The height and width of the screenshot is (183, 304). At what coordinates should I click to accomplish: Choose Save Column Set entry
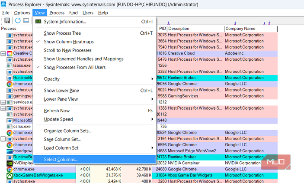point(94,140)
